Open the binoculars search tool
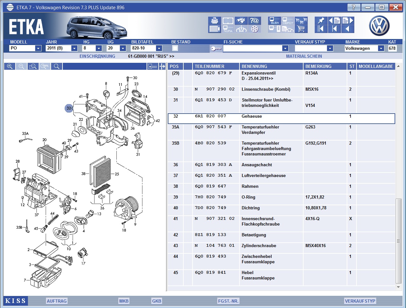Image resolution: width=406 pixels, height=308 pixels. pyautogui.click(x=241, y=21)
